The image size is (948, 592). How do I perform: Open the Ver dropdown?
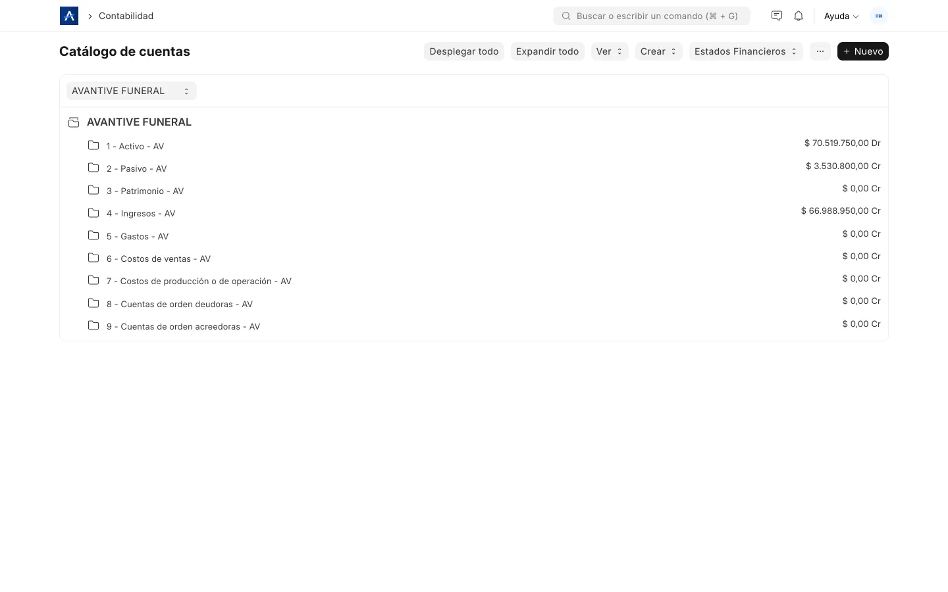click(x=610, y=51)
